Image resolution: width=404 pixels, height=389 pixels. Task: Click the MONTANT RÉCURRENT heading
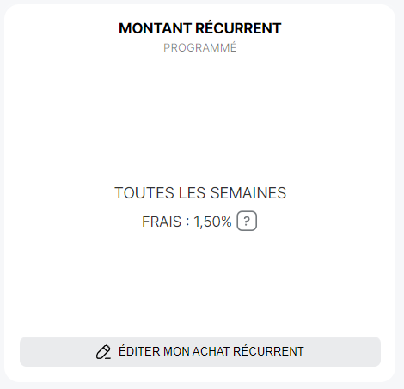200,28
